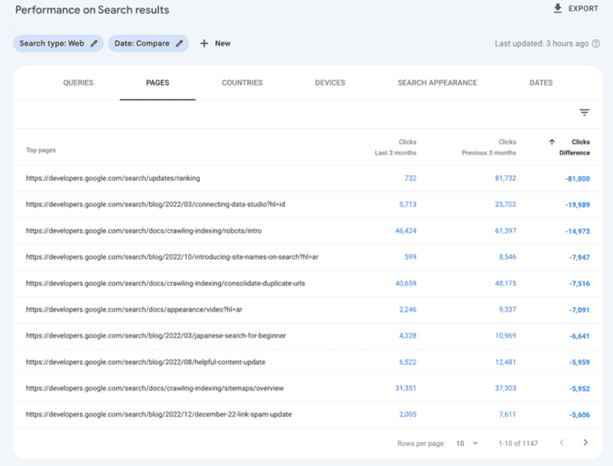Click the 732 clicks value
Image resolution: width=613 pixels, height=466 pixels.
pyautogui.click(x=410, y=178)
